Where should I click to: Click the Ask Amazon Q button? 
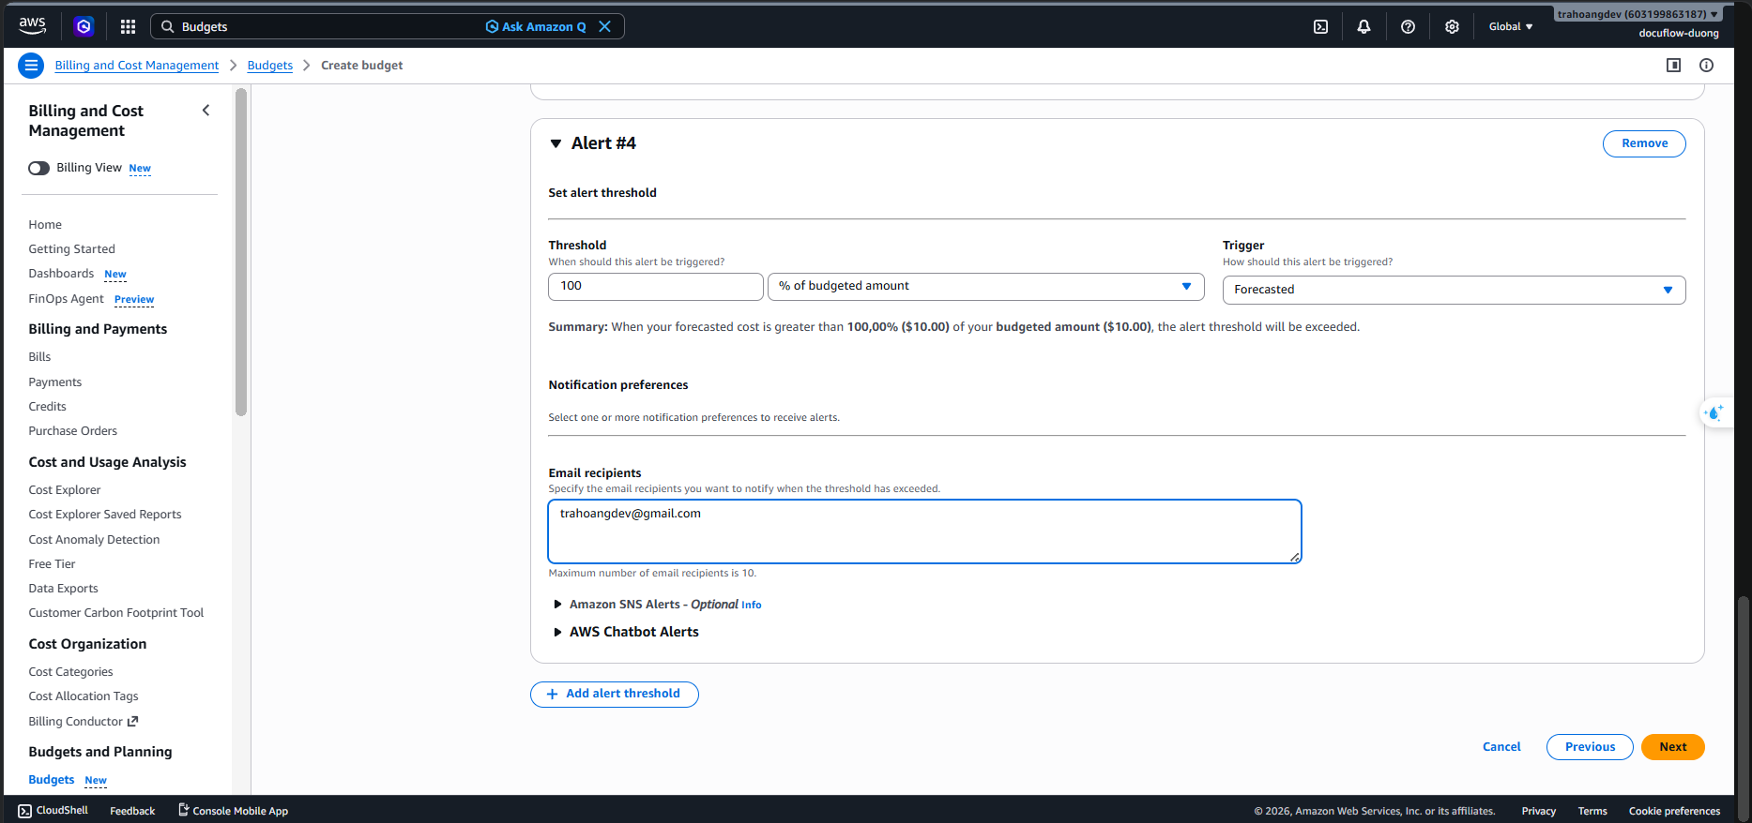(x=536, y=26)
